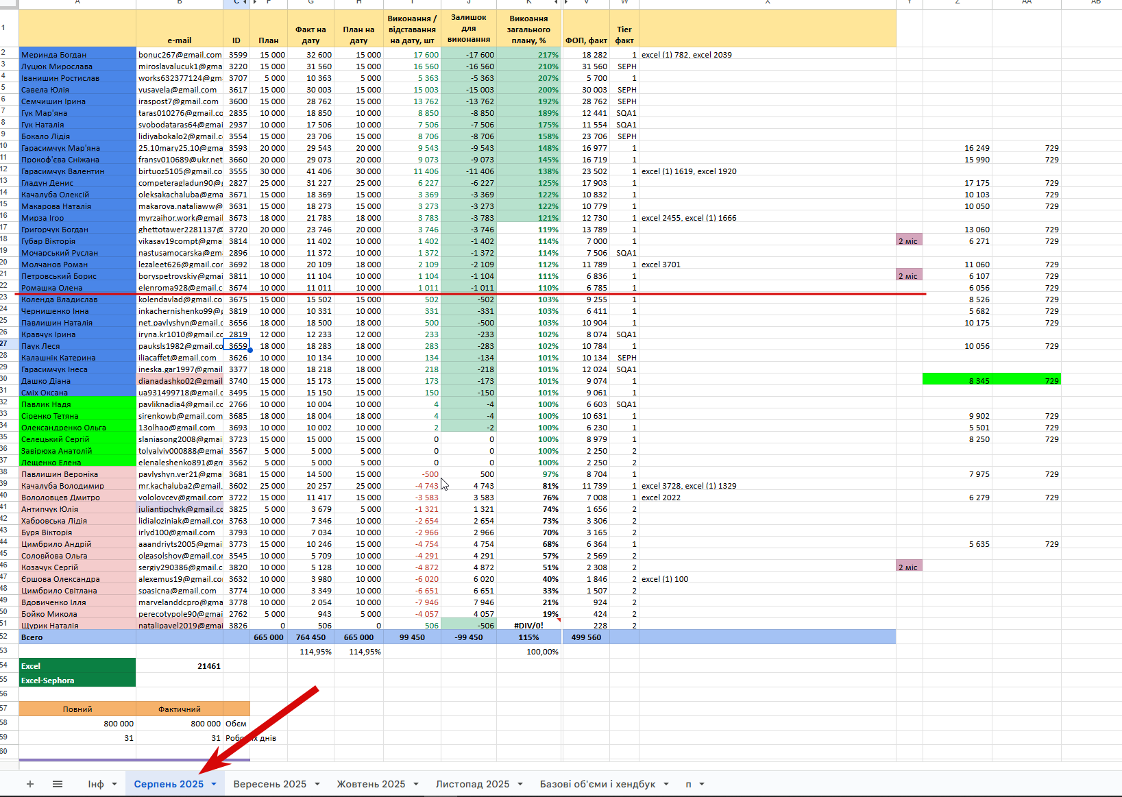Click the 'Виконання загального плану, %' header cell
Viewport: 1122px width, 797px height.
(528, 28)
